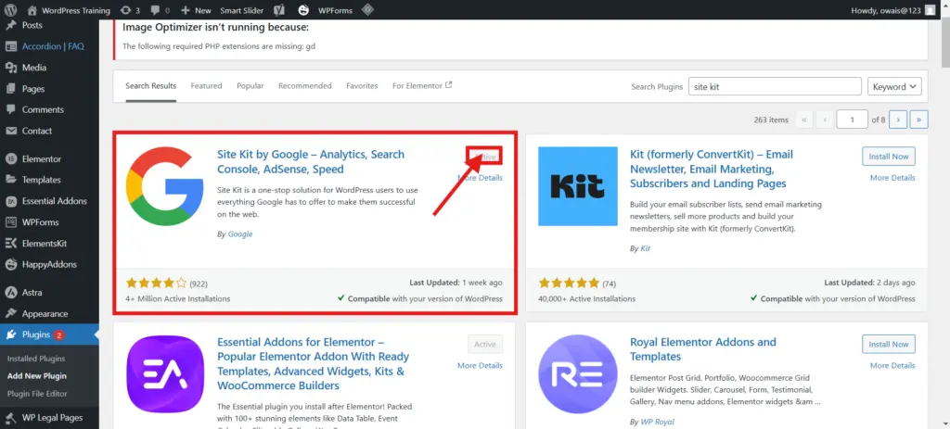Switch to the Recommended tab

pos(304,86)
